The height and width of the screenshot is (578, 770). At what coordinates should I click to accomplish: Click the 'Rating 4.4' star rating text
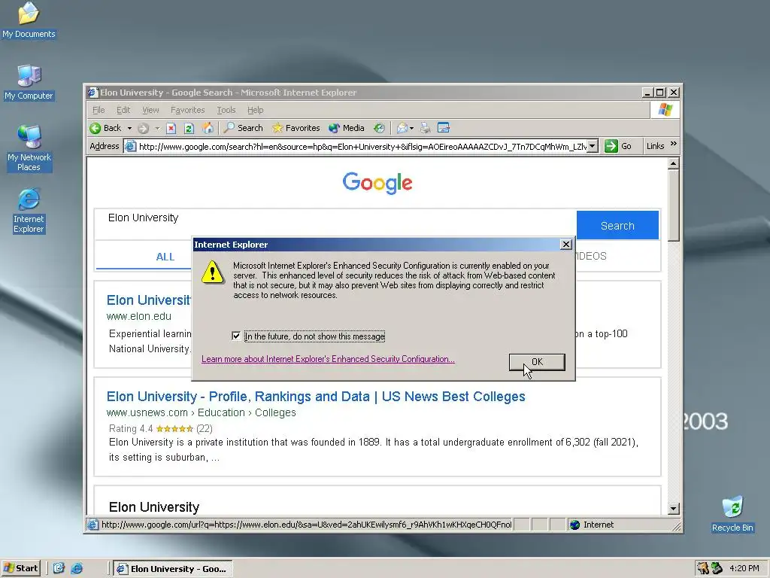pos(161,428)
